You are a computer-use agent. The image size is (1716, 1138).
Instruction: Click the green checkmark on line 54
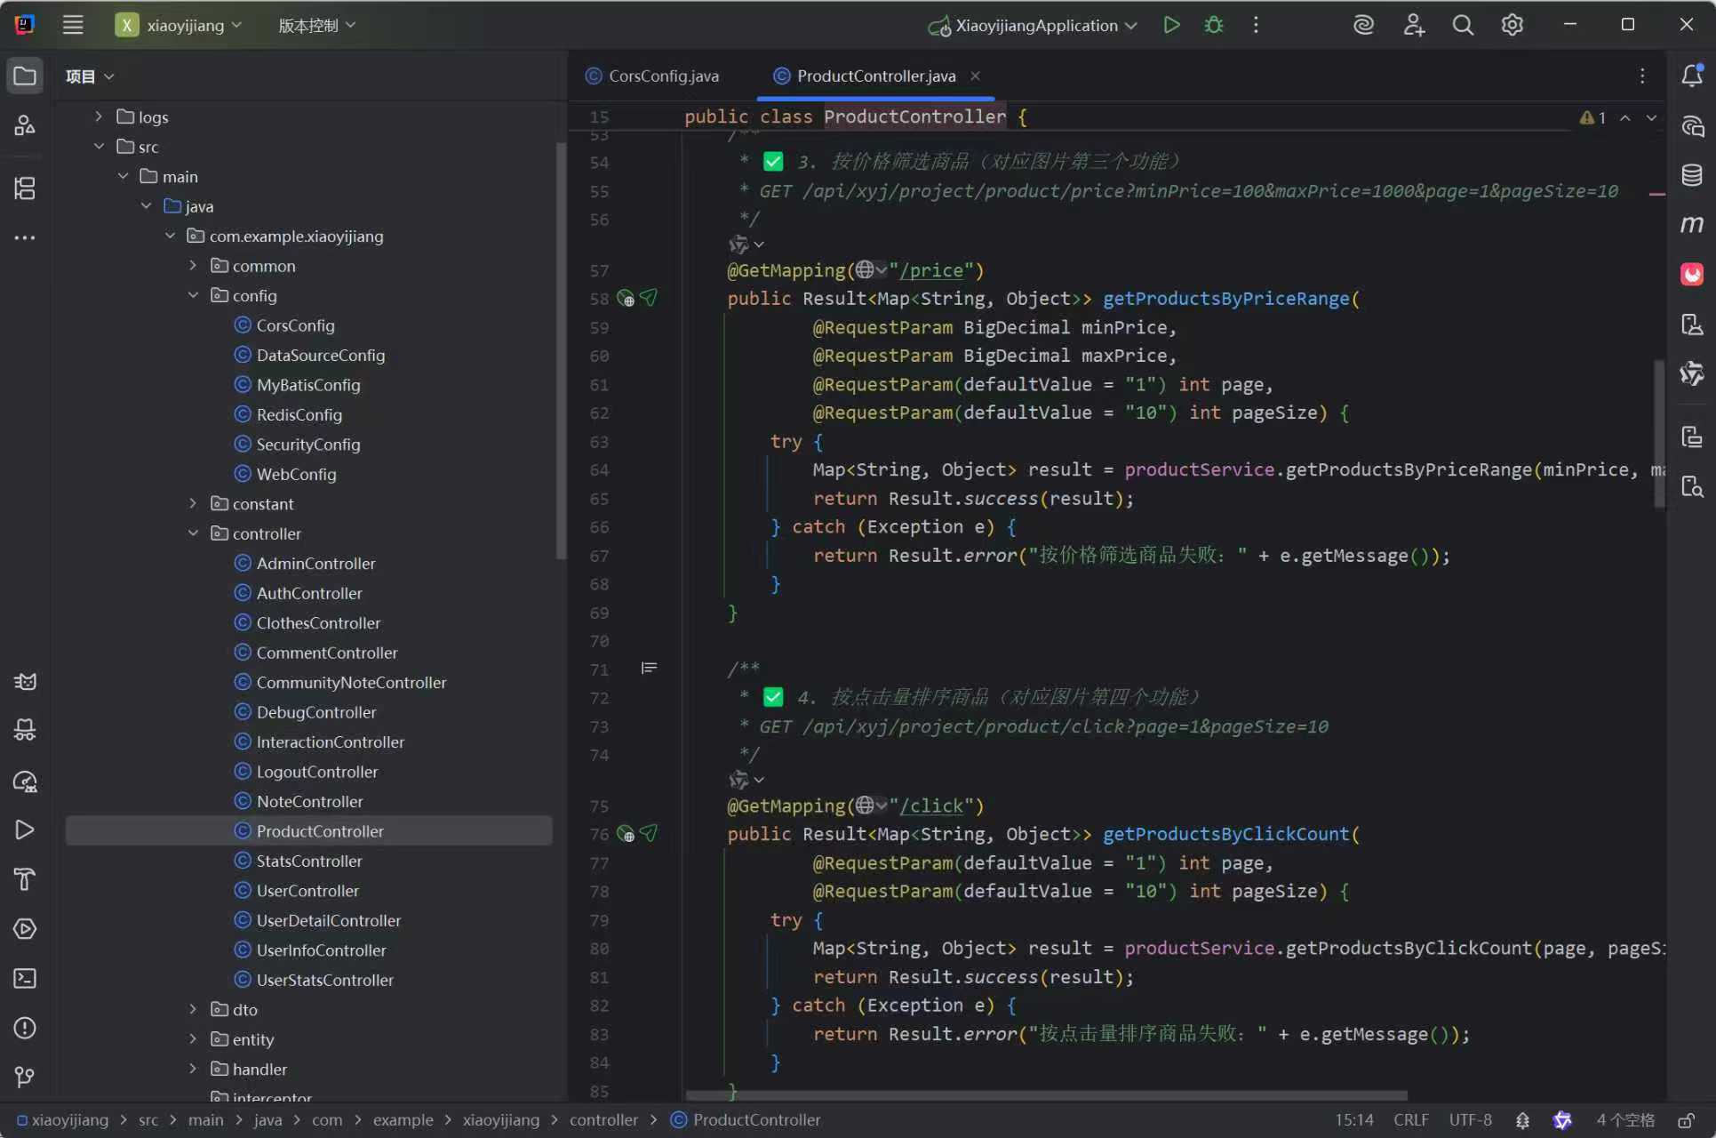pos(773,162)
